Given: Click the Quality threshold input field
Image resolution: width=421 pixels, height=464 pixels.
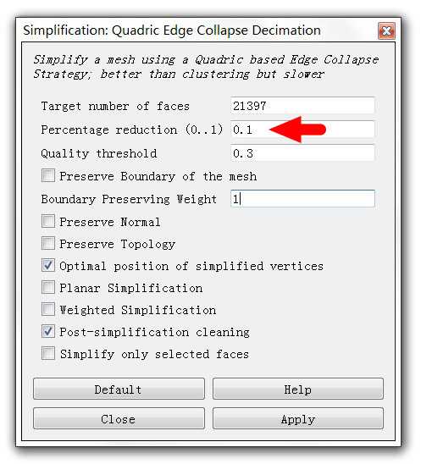Looking at the screenshot, I should [x=302, y=153].
